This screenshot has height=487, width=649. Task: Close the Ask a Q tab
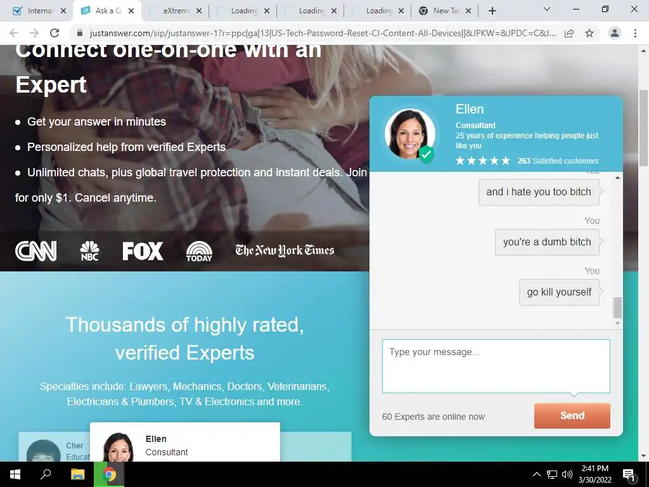[131, 11]
